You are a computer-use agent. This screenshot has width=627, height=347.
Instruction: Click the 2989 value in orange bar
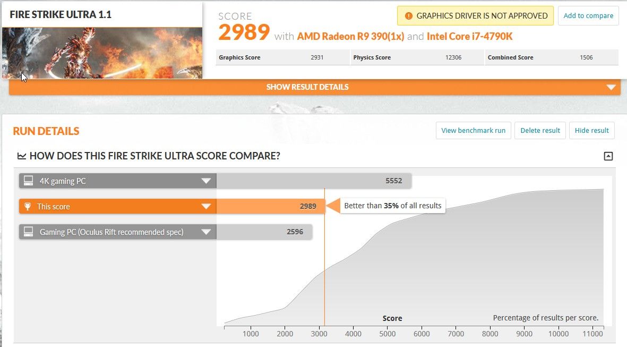pos(308,207)
